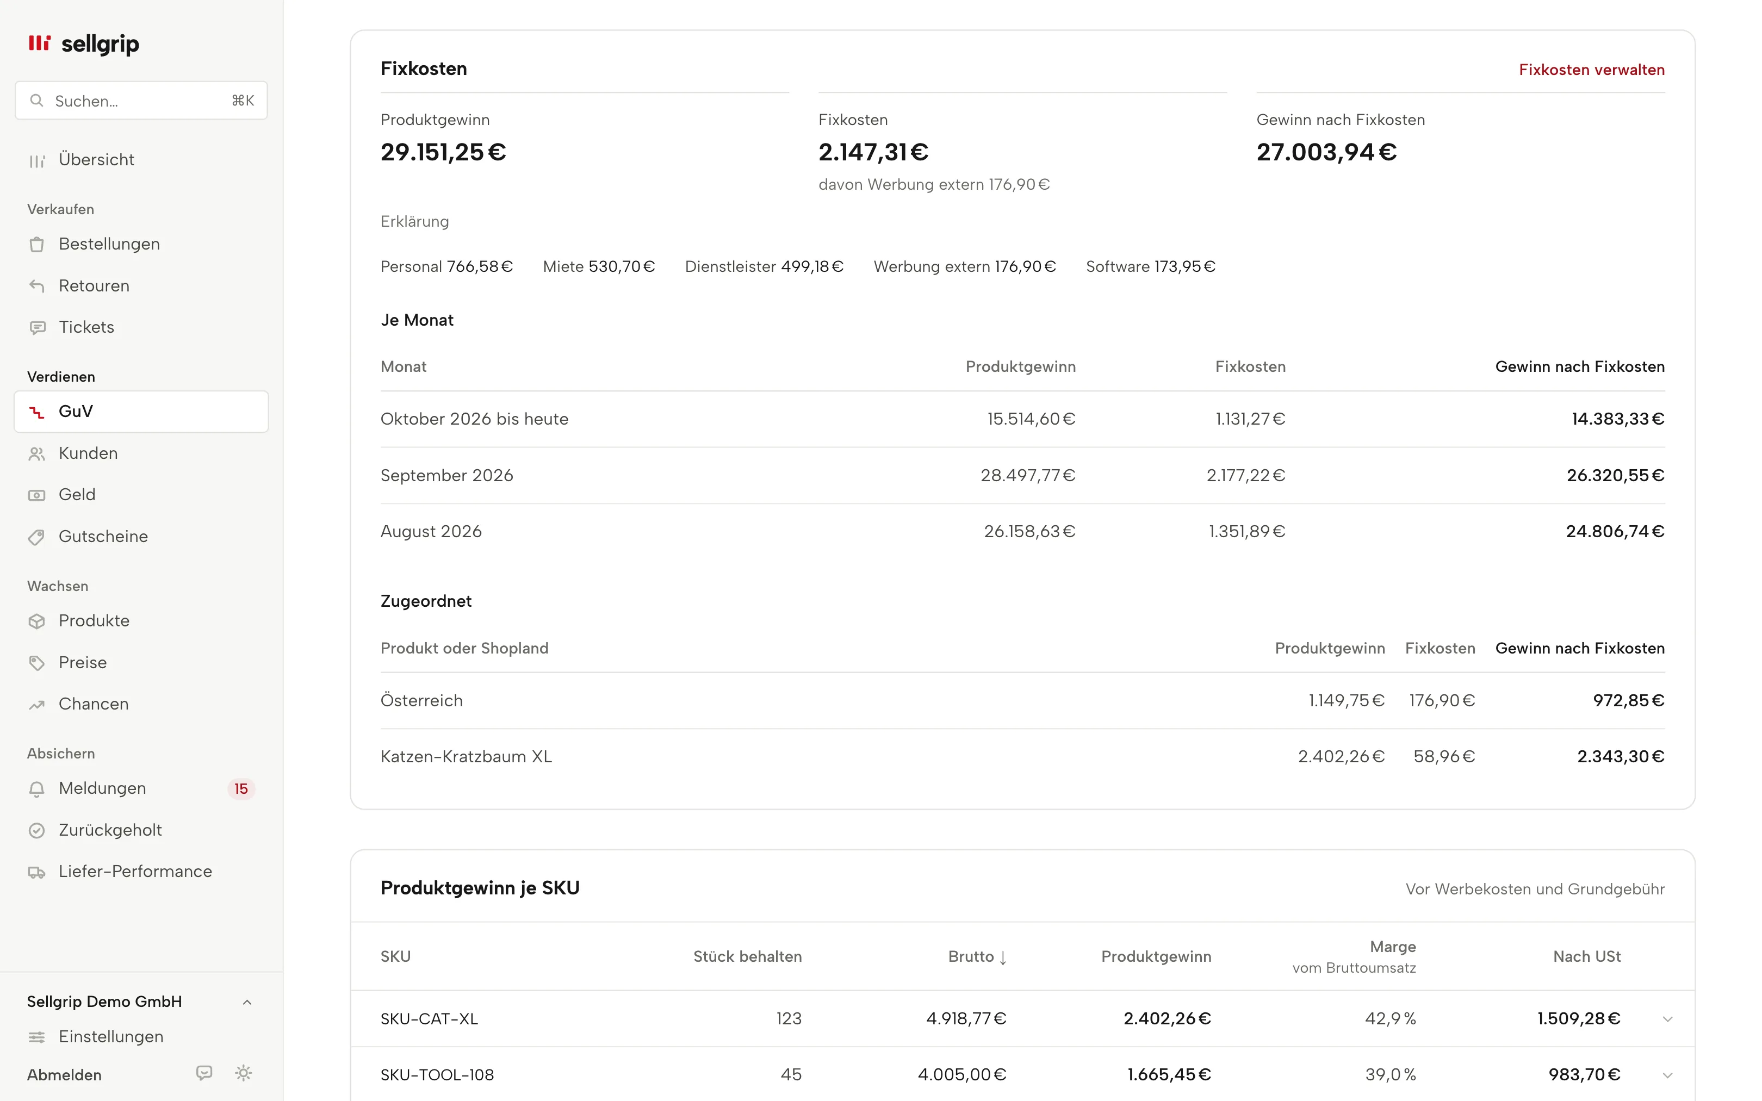Click the magnifier icon in the search box
The height and width of the screenshot is (1101, 1762).
(x=36, y=101)
